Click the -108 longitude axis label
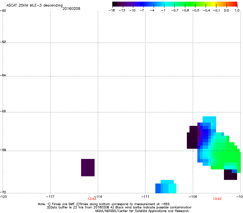 [x=193, y=197]
